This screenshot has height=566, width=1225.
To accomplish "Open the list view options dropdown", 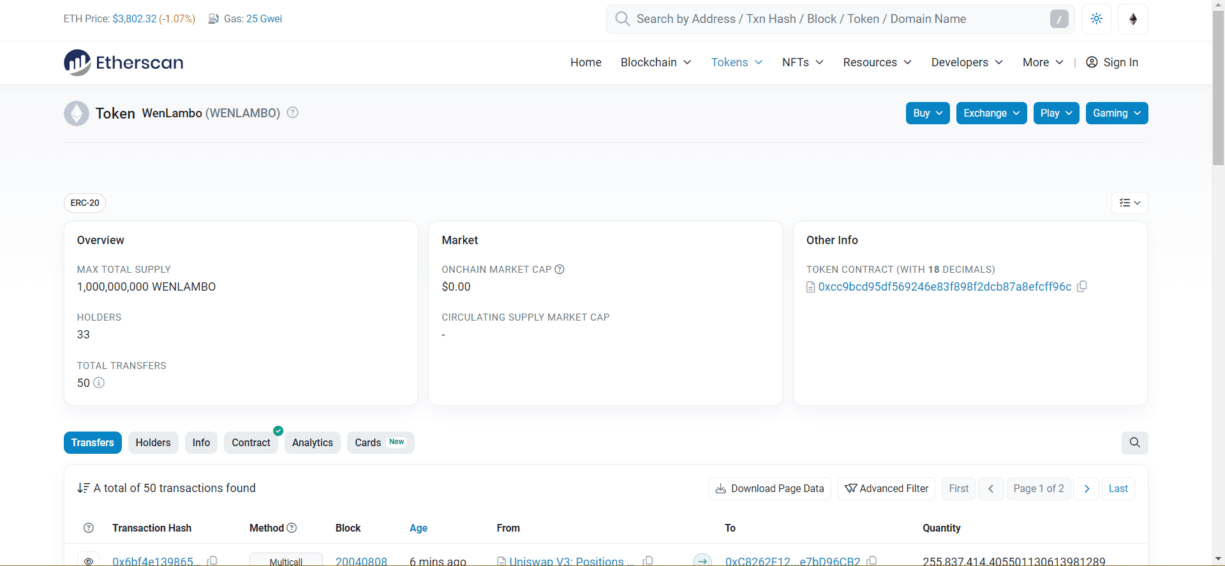I will tap(1130, 203).
